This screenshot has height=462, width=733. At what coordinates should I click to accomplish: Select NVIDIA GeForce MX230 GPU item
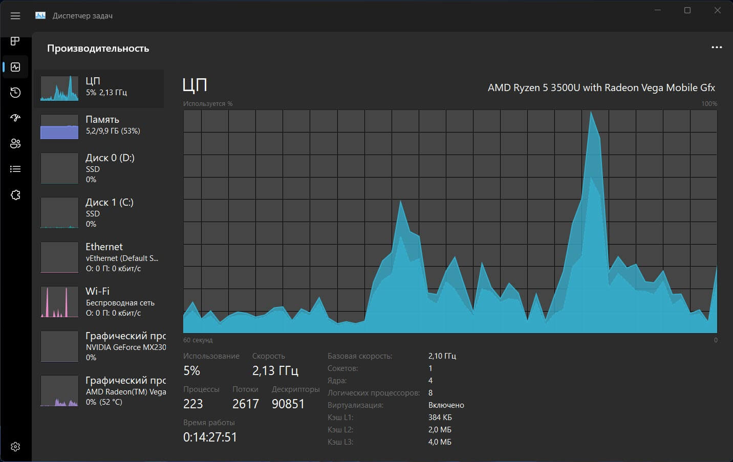(99, 346)
